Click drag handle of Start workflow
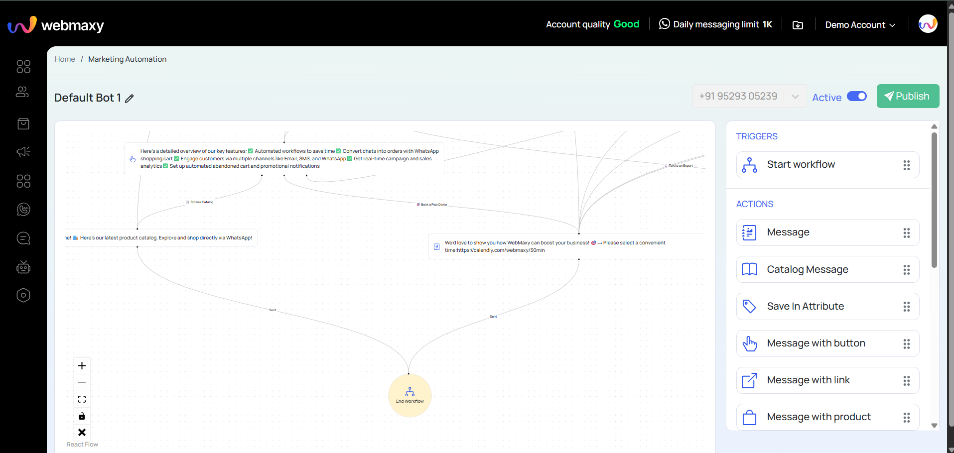 (907, 165)
